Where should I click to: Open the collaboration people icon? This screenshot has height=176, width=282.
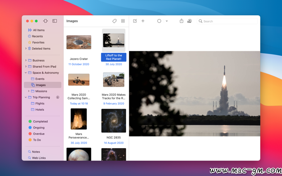point(189,21)
